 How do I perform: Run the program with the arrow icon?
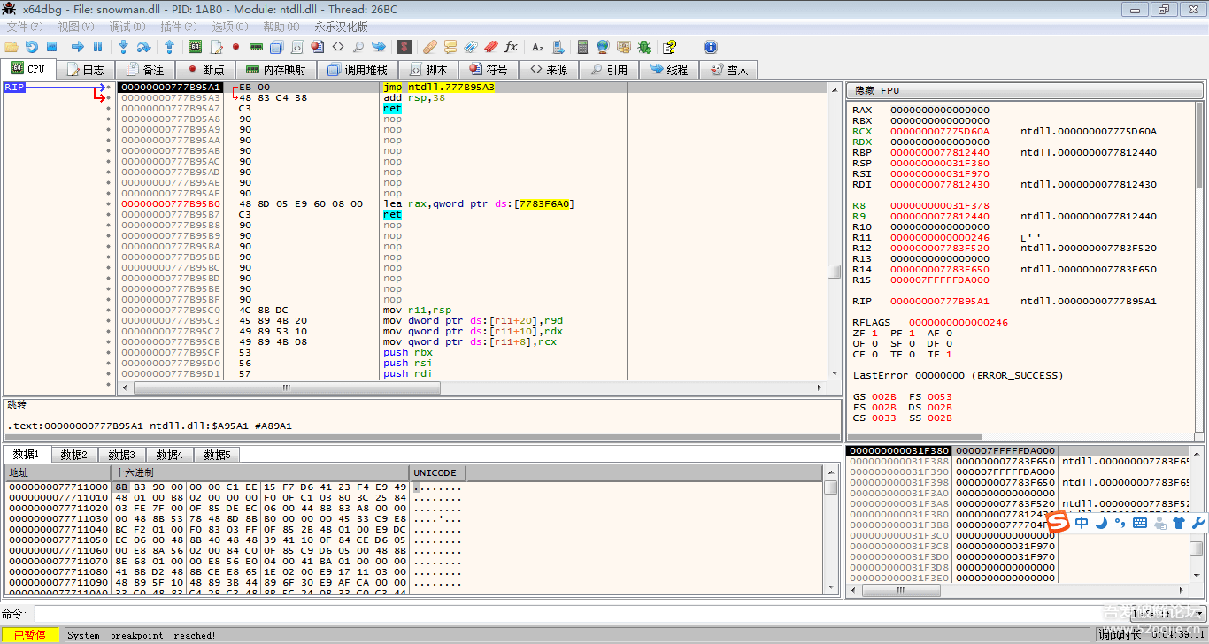click(78, 47)
